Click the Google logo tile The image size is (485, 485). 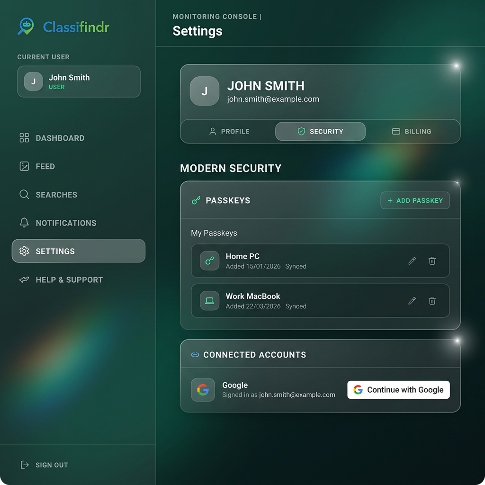pos(203,390)
